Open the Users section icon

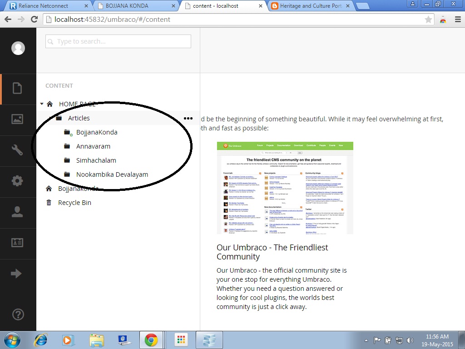point(17,212)
